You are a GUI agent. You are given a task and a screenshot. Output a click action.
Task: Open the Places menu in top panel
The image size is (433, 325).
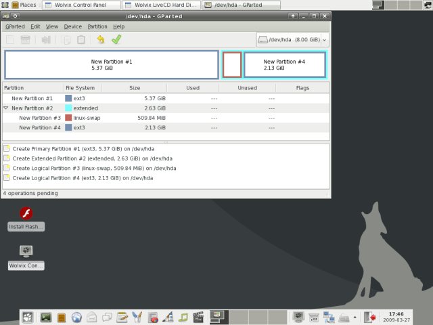click(24, 5)
